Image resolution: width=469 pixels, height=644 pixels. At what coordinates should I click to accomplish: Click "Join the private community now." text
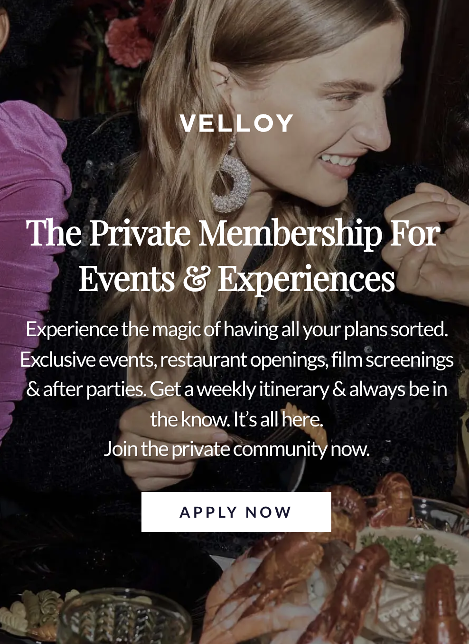pos(236,449)
